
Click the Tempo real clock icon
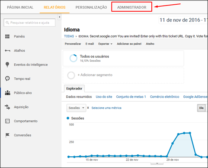coord(7,79)
